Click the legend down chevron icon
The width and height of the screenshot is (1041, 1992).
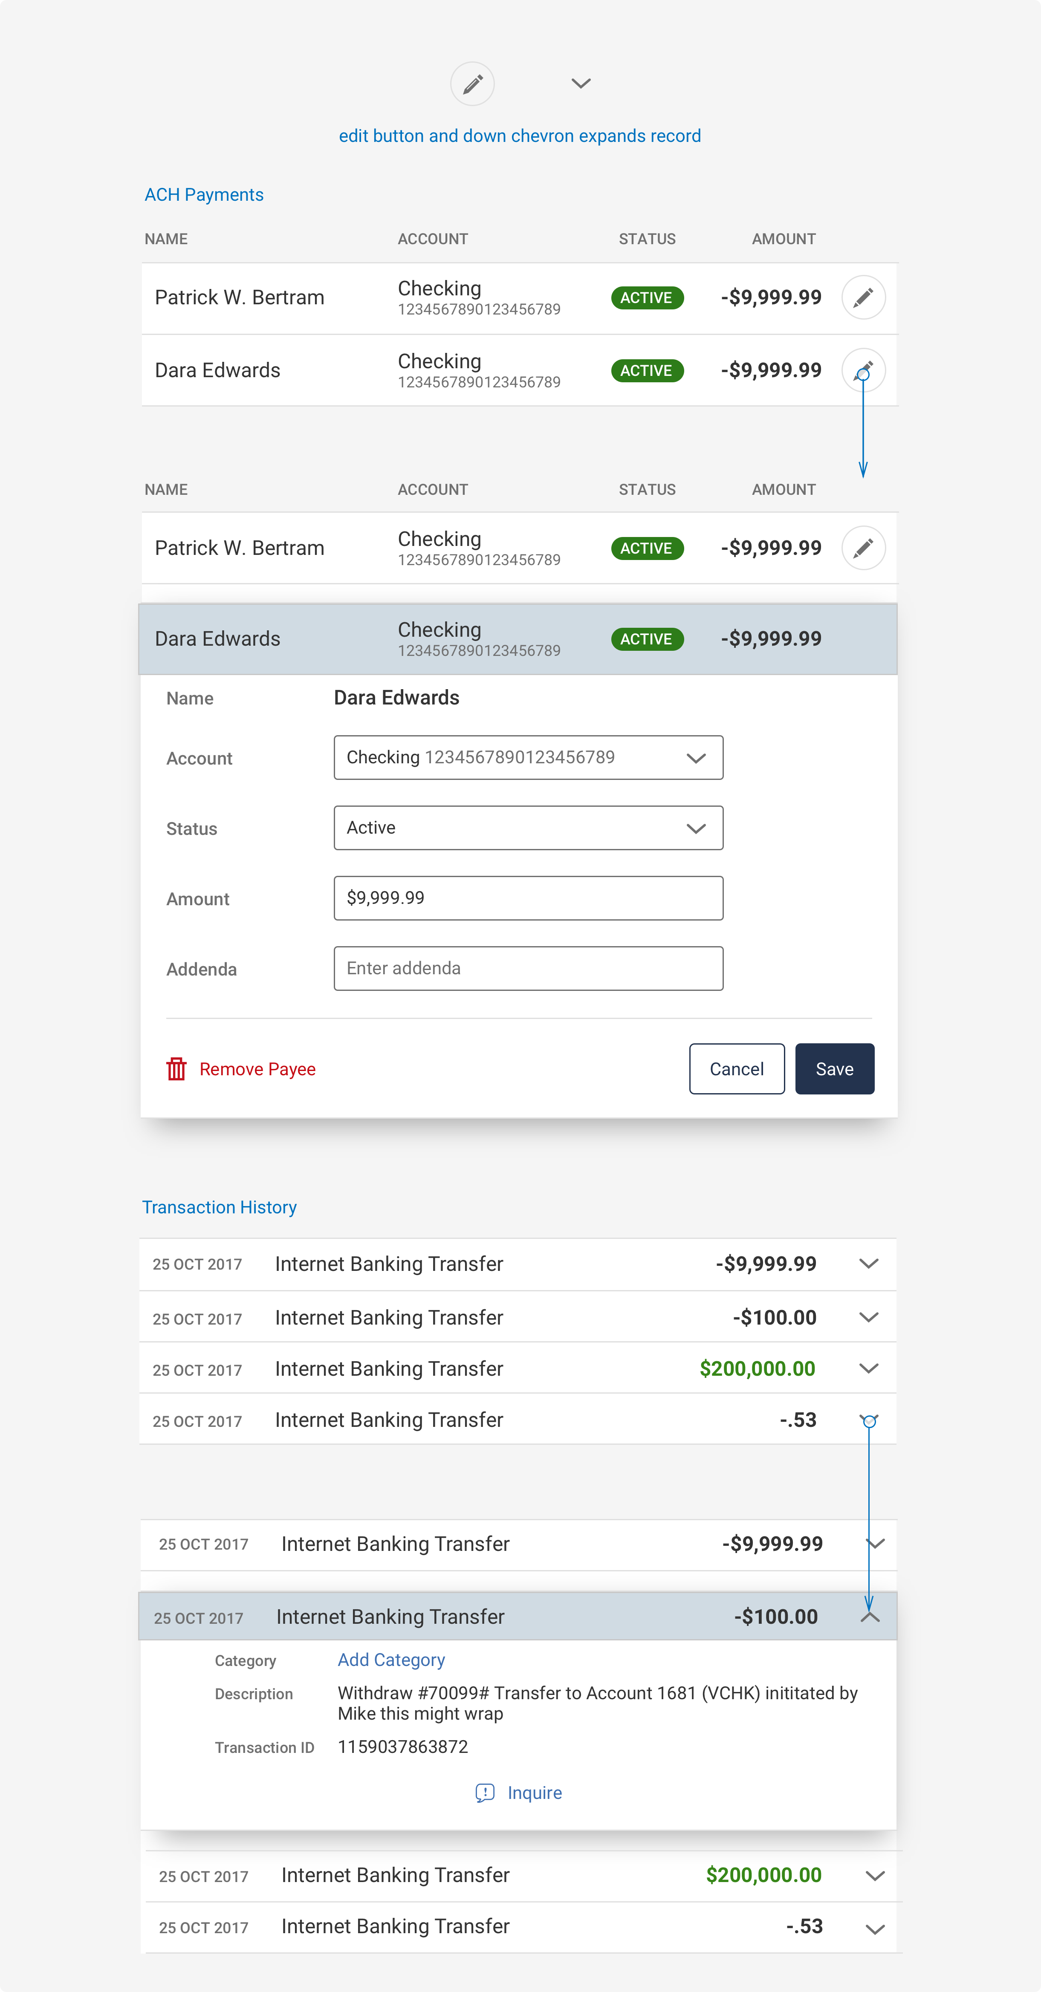pyautogui.click(x=581, y=84)
